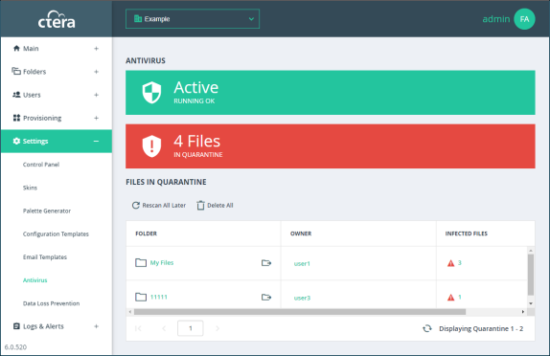Screen dimensions: 550x356
Task: Click the horizontal scrollbar under the table
Action: point(300,312)
